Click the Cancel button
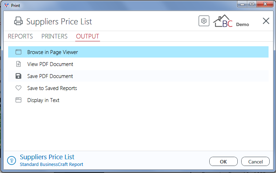276x173 pixels. (x=255, y=161)
